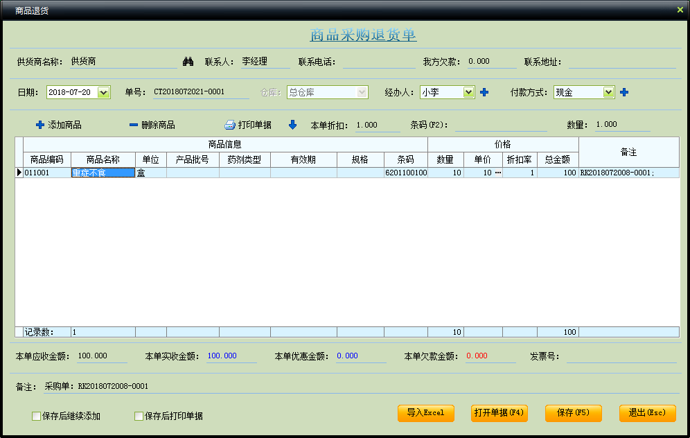Click the 添加商品 label
The image size is (690, 438).
coord(64,125)
